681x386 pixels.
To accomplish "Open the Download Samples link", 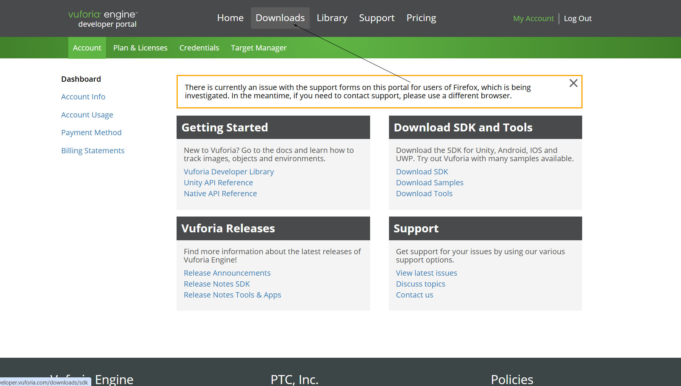I will click(x=429, y=183).
